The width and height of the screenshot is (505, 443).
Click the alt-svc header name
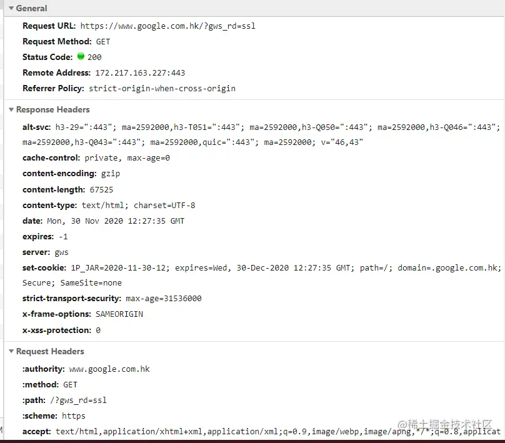[x=36, y=127]
